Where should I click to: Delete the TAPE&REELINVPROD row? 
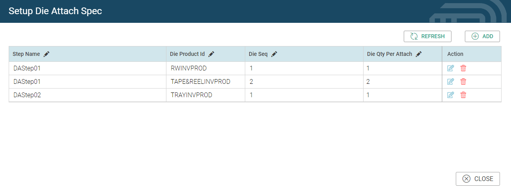[x=463, y=82]
